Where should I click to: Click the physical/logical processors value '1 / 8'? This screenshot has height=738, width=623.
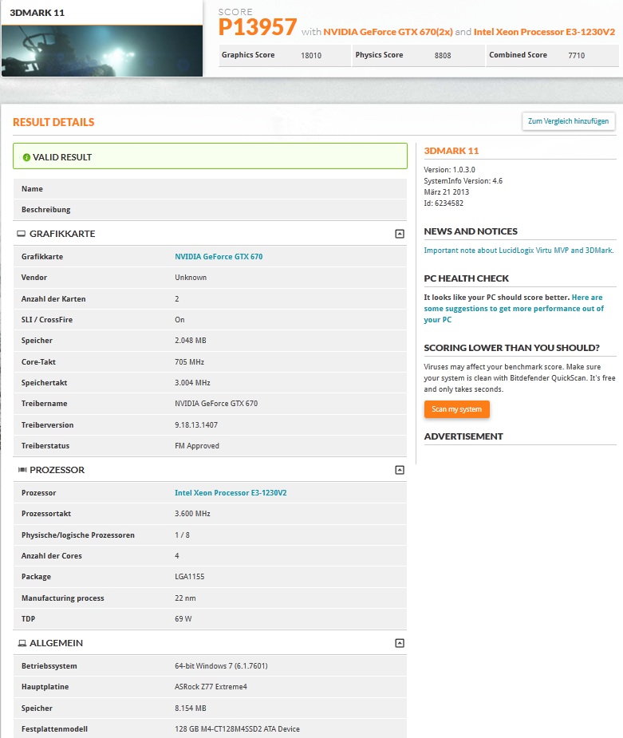coord(182,535)
